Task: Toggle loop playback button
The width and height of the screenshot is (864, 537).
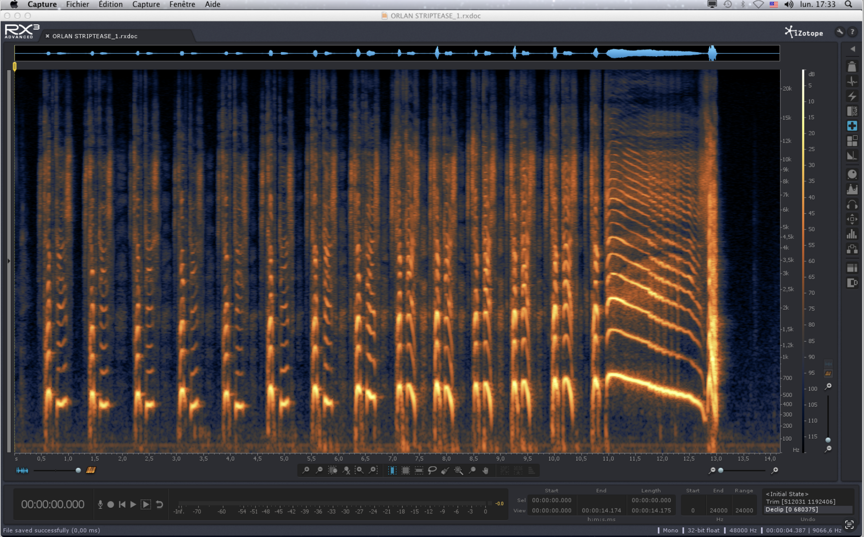Action: pos(160,504)
